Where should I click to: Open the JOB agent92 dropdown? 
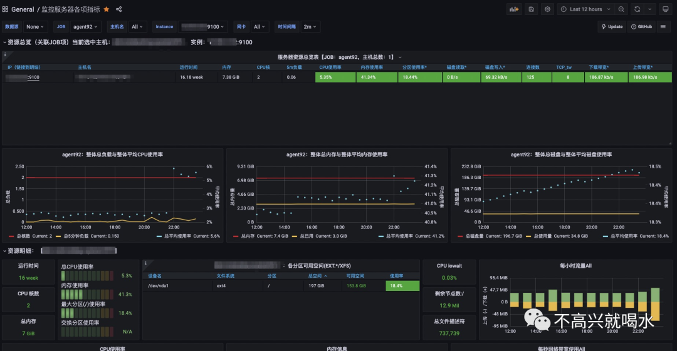85,27
